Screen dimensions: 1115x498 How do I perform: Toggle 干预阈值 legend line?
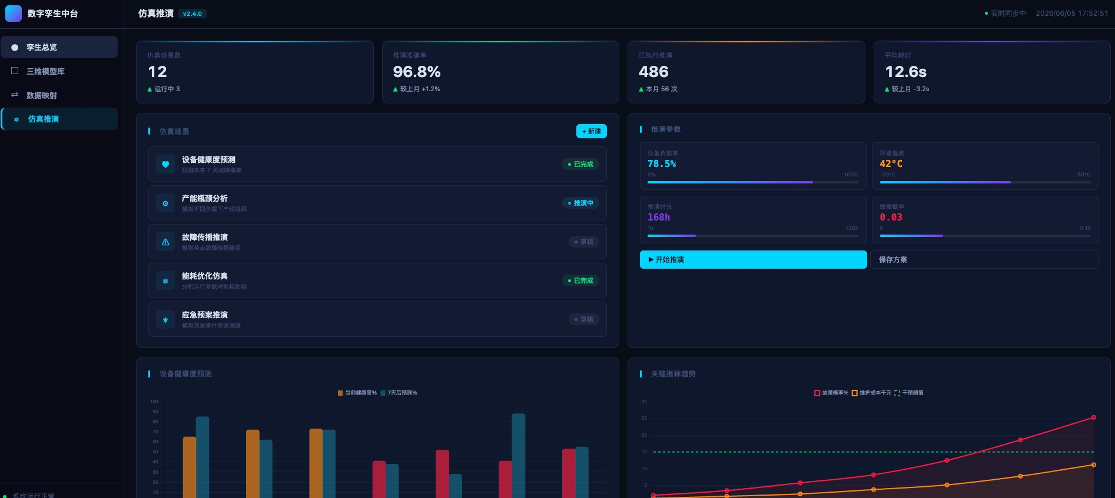point(908,393)
